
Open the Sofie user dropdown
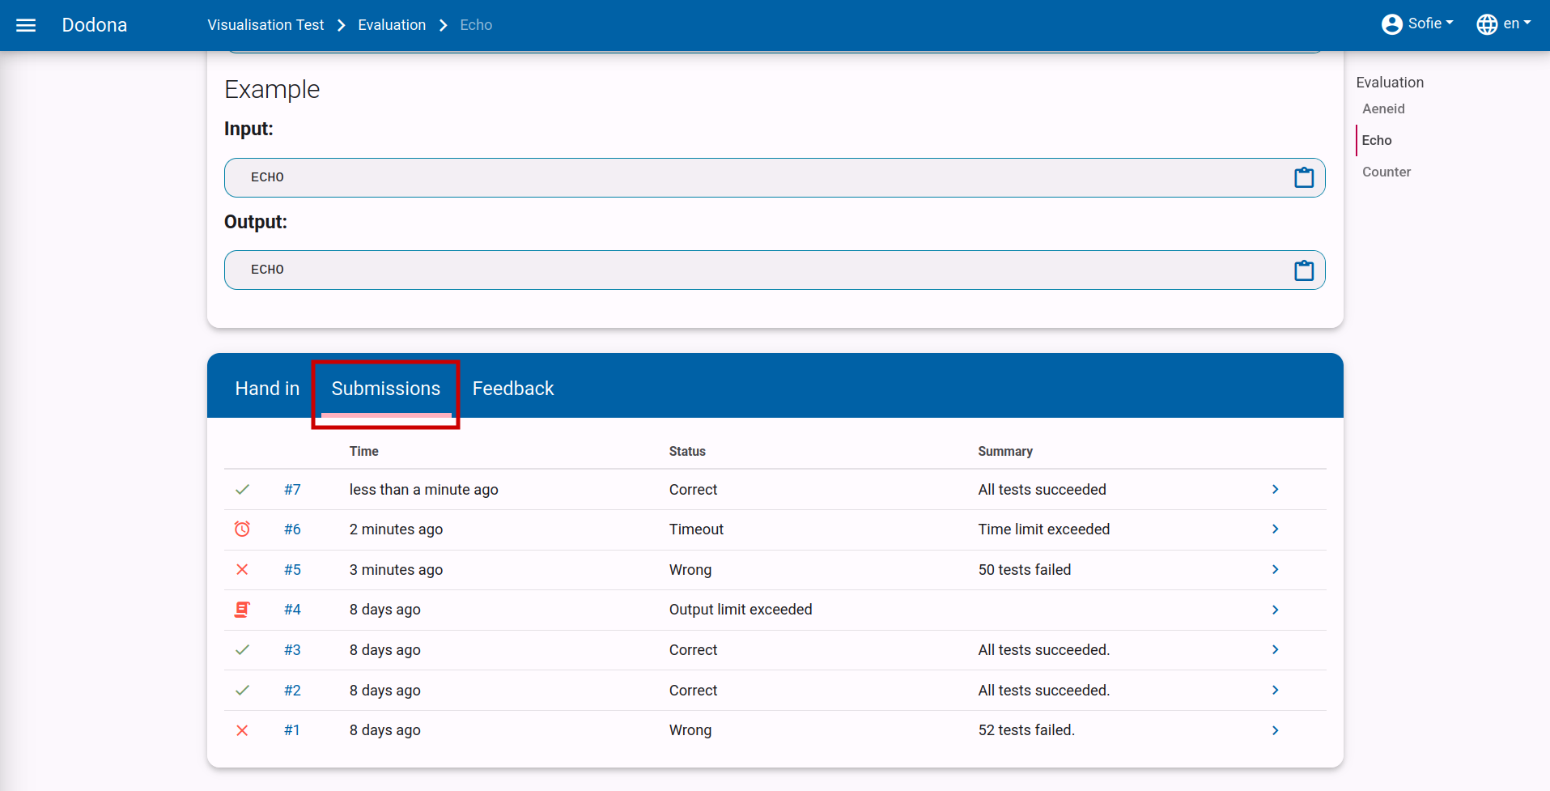[1417, 24]
